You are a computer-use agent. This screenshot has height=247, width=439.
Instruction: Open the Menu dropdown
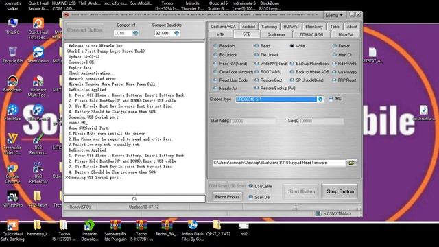click(334, 15)
